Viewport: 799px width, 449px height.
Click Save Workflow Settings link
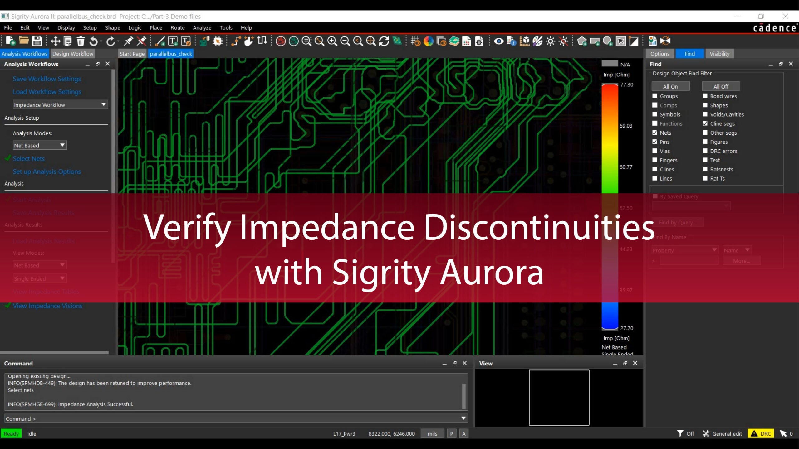(x=47, y=79)
